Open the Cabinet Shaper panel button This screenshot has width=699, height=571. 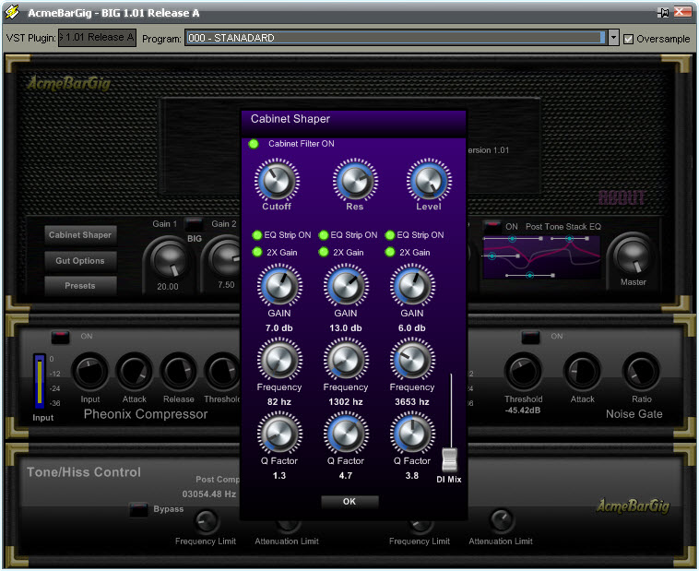point(80,235)
